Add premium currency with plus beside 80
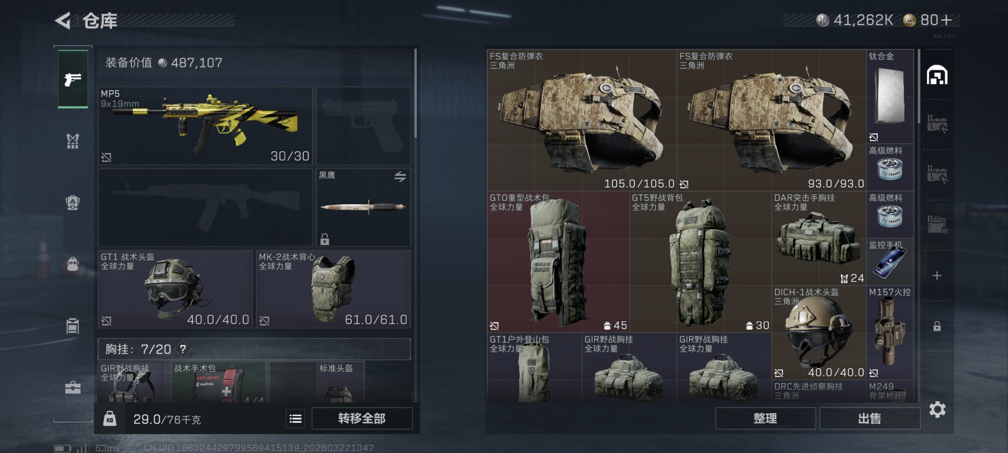Screen dimensions: 1008x453 (947, 20)
